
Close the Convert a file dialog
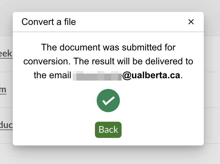(191, 22)
